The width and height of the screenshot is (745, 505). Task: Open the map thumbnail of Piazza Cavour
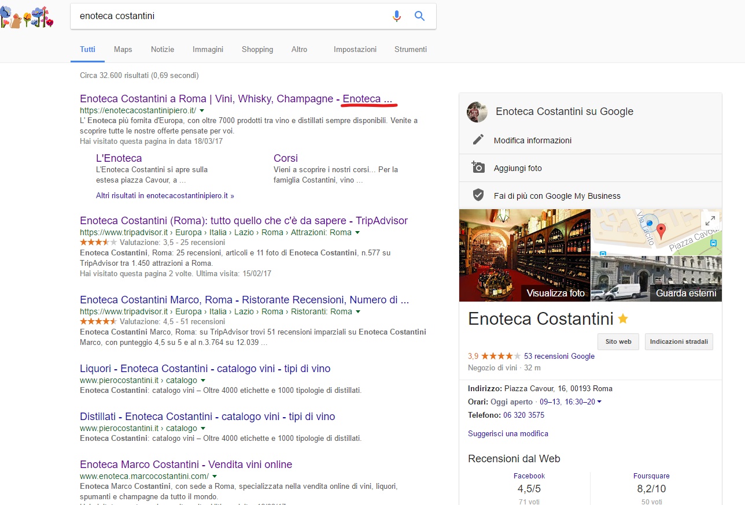coord(657,232)
